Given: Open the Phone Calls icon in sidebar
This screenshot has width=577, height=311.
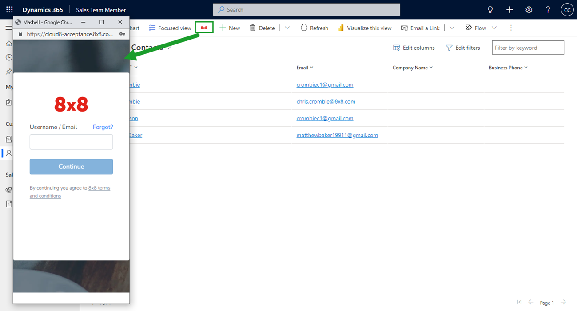Looking at the screenshot, I should (x=9, y=190).
